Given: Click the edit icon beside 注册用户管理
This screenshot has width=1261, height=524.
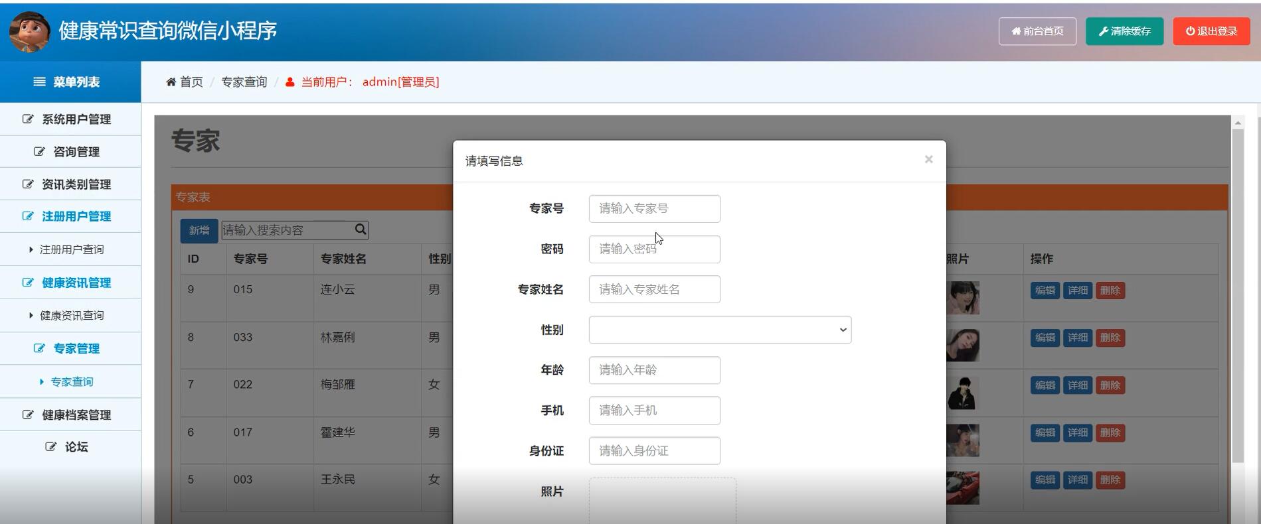Looking at the screenshot, I should pyautogui.click(x=28, y=216).
